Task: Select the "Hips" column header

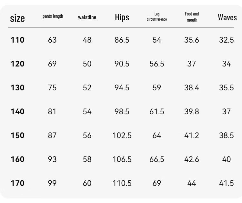Action: 122,17
